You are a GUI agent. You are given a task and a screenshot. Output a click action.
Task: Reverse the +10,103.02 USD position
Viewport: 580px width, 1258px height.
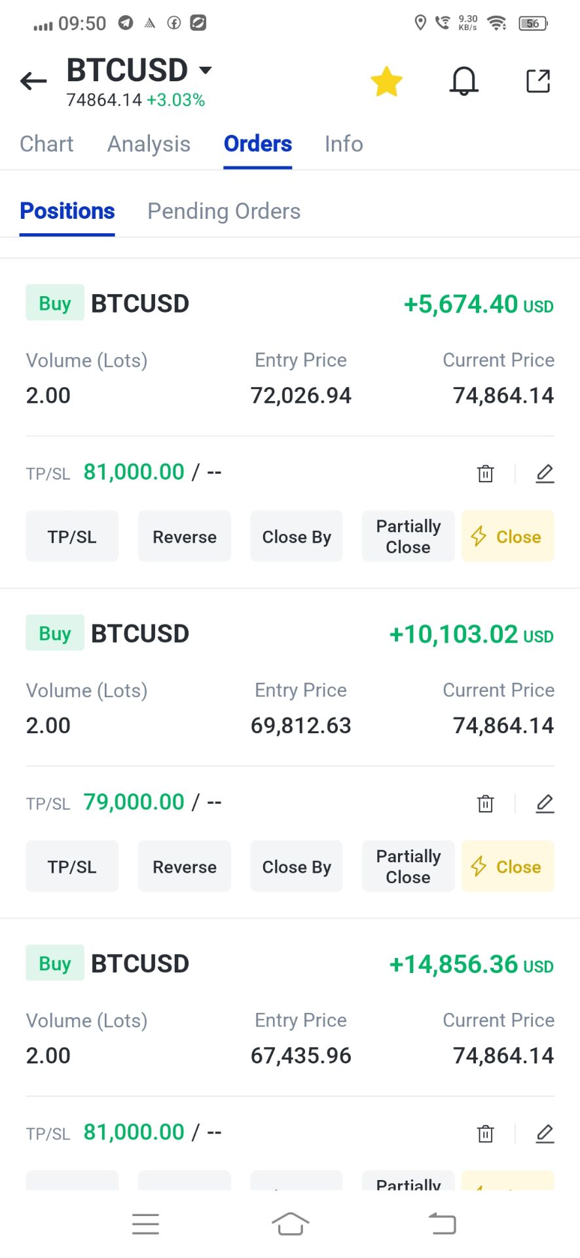(185, 866)
